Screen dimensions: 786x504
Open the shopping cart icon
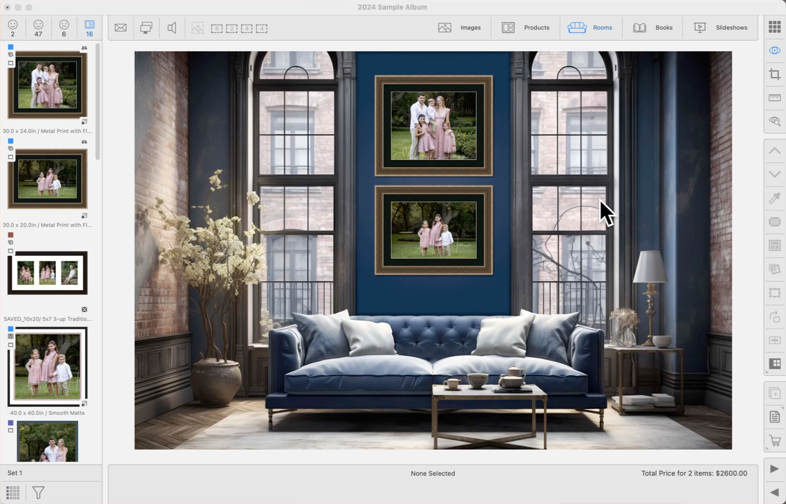tap(774, 440)
